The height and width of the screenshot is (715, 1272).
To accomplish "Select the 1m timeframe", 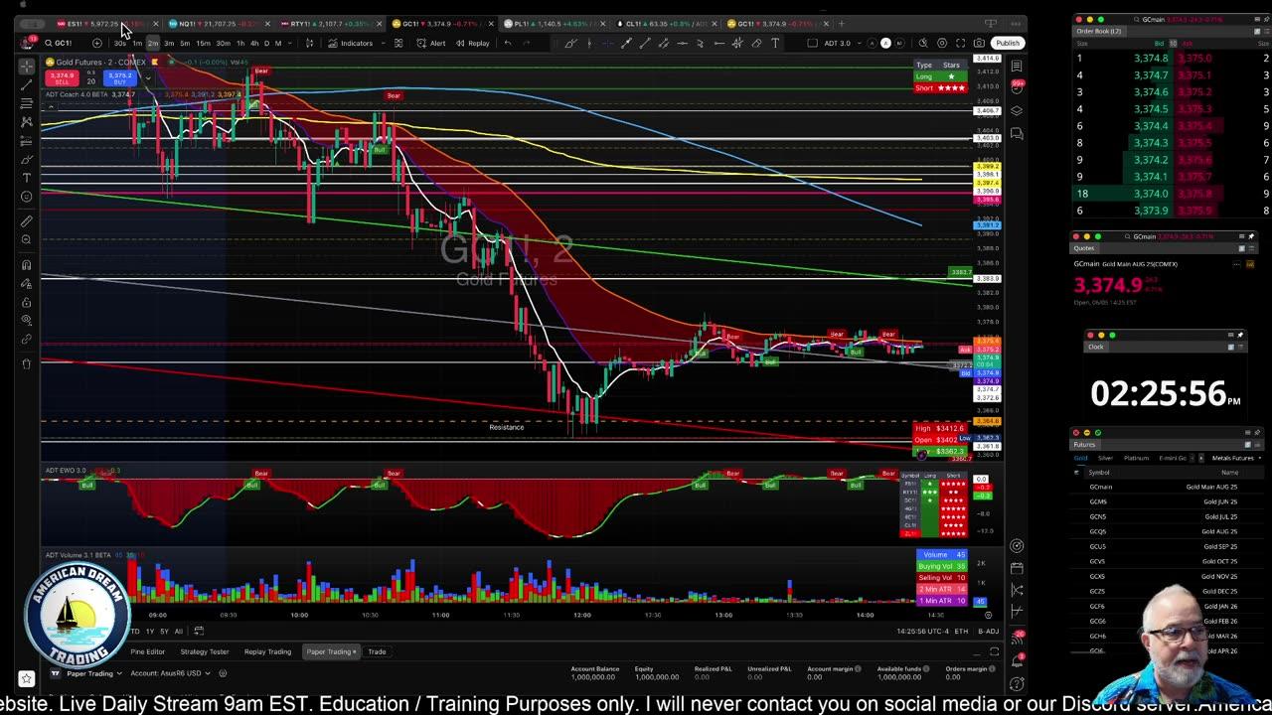I will (137, 43).
